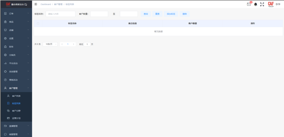Click the 暂无数据 empty-table text

[158, 31]
